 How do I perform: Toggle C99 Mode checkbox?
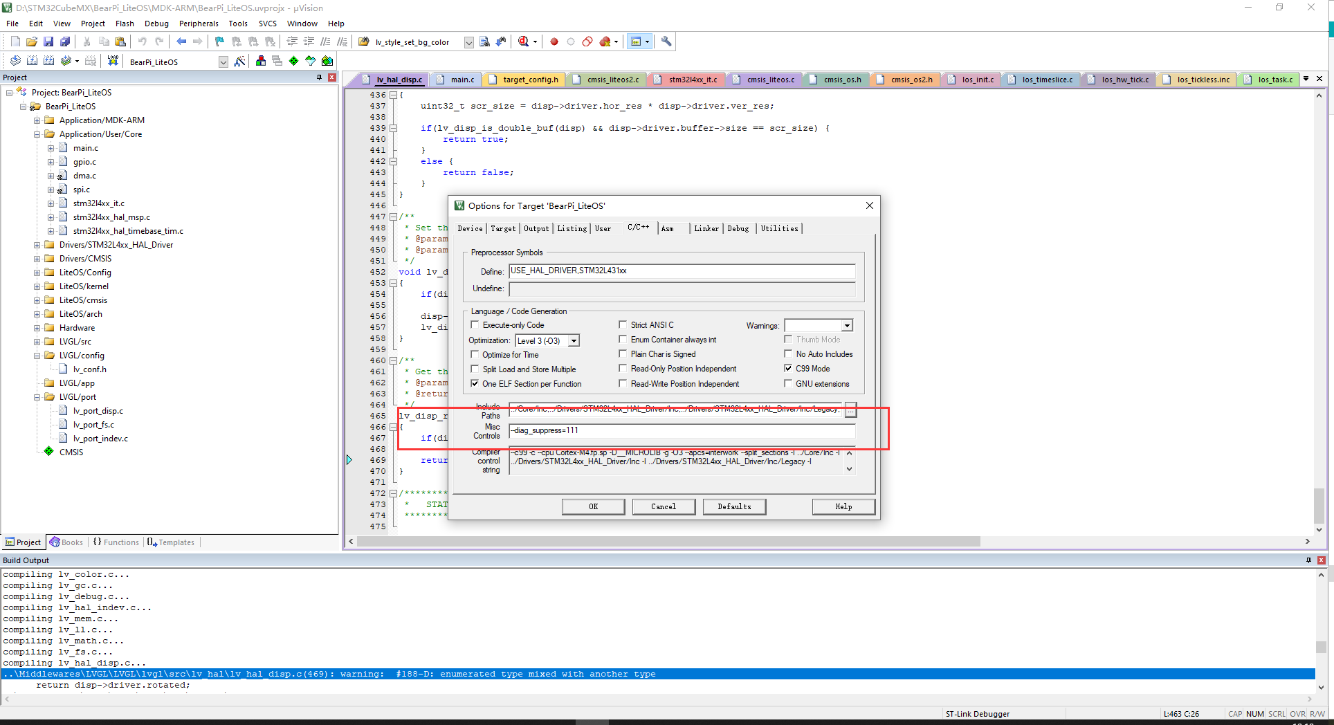coord(788,368)
